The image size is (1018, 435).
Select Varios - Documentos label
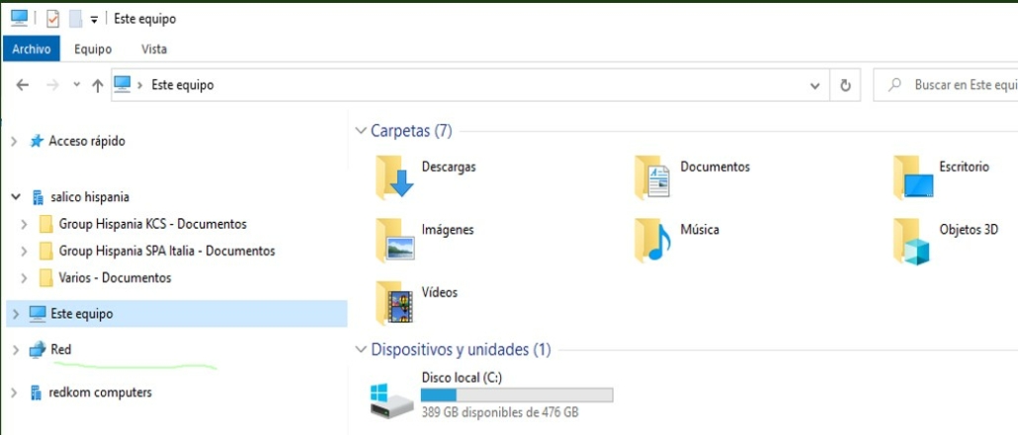pyautogui.click(x=115, y=278)
